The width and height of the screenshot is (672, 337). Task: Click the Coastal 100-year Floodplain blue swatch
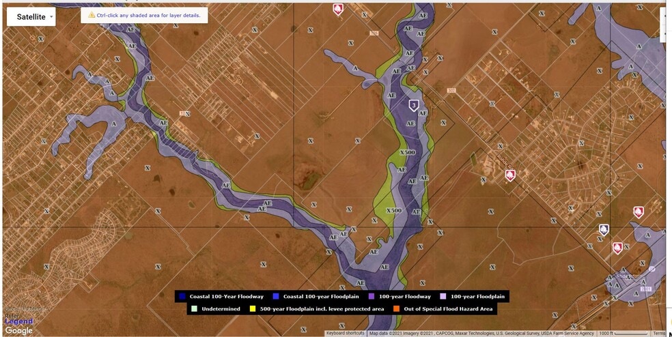tap(275, 297)
